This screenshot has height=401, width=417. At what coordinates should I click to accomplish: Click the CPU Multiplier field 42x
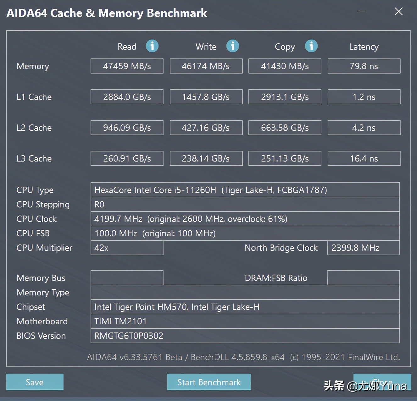pos(127,248)
